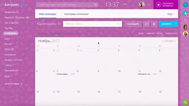This screenshot has height=106, width=189.
Task: Click the magnifier icon in right sidebar
Action: pos(185,20)
